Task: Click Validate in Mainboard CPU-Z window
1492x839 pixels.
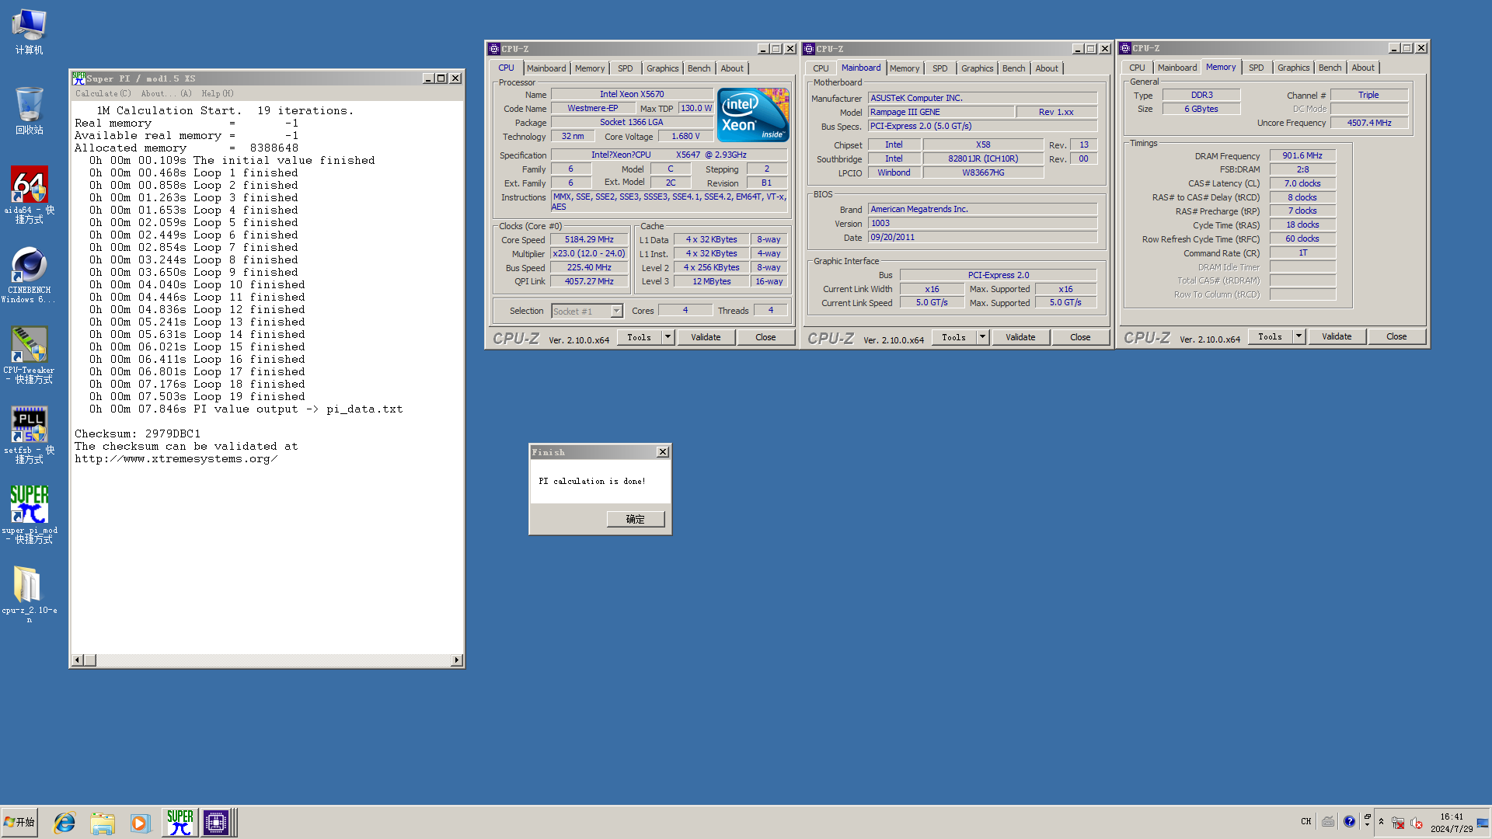Action: click(x=1020, y=337)
